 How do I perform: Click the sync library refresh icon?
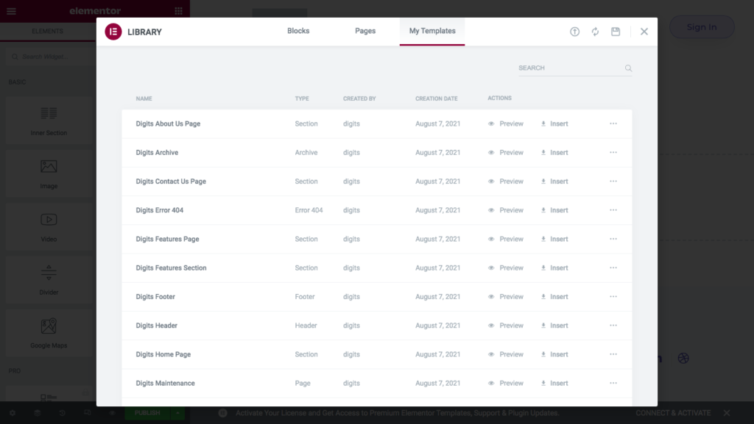pos(595,32)
